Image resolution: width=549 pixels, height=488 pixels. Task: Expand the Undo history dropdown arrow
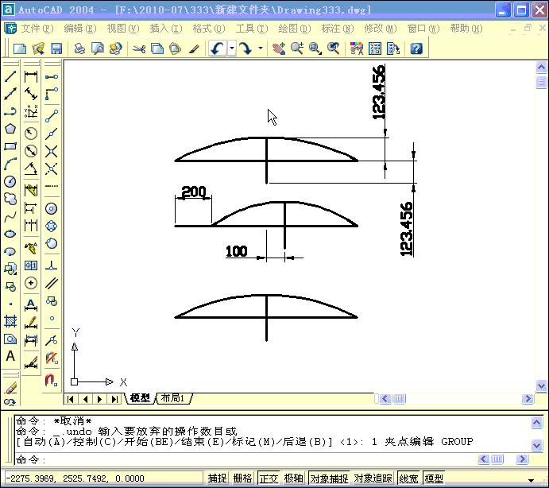(232, 48)
